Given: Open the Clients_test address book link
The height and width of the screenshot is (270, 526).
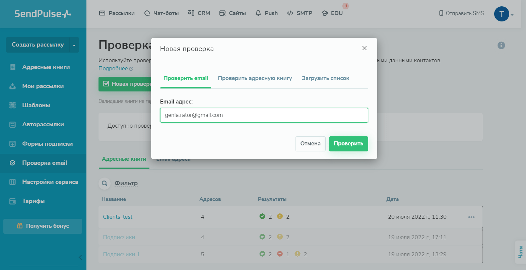Looking at the screenshot, I should [118, 217].
